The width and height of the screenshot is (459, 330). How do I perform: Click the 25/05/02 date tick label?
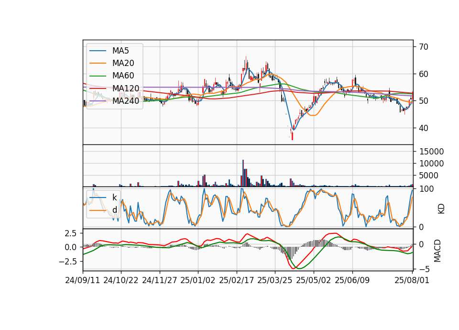coord(314,280)
